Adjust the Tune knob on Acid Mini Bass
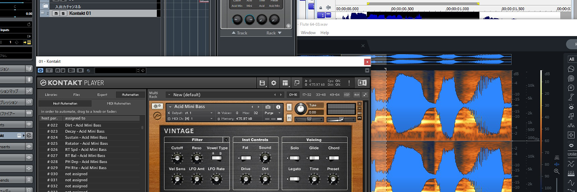Image resolution: width=577 pixels, height=192 pixels. [301, 108]
